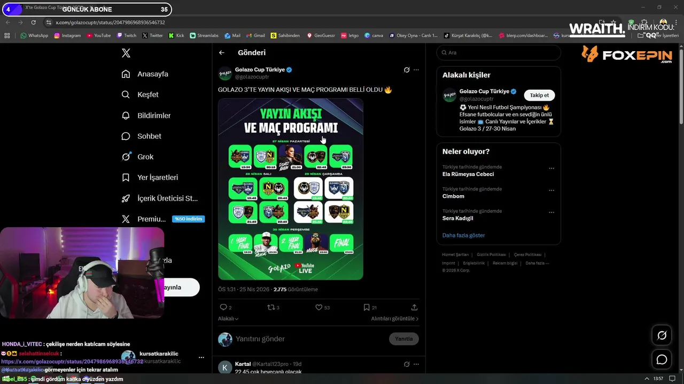This screenshot has width=684, height=384.
Task: Open Golazo Cup Türkiye profile avatar in post
Action: coord(225,74)
